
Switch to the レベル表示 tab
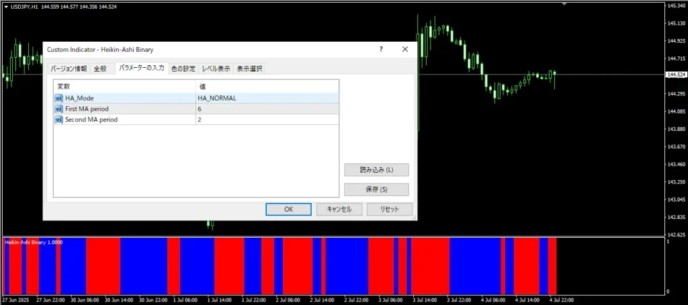pos(216,69)
